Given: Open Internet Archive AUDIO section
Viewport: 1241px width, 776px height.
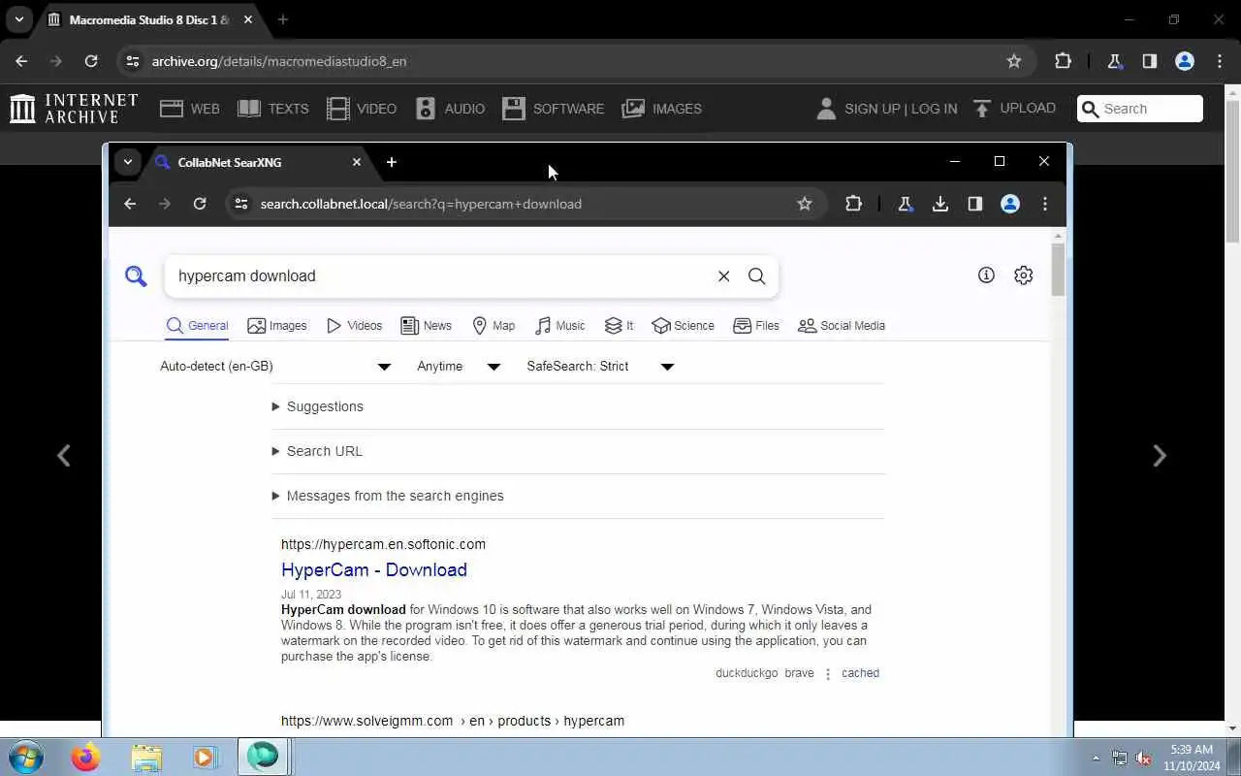Looking at the screenshot, I should pos(450,109).
